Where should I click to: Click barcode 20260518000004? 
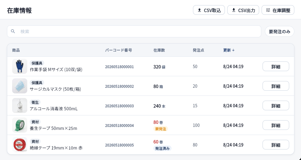click(119, 125)
